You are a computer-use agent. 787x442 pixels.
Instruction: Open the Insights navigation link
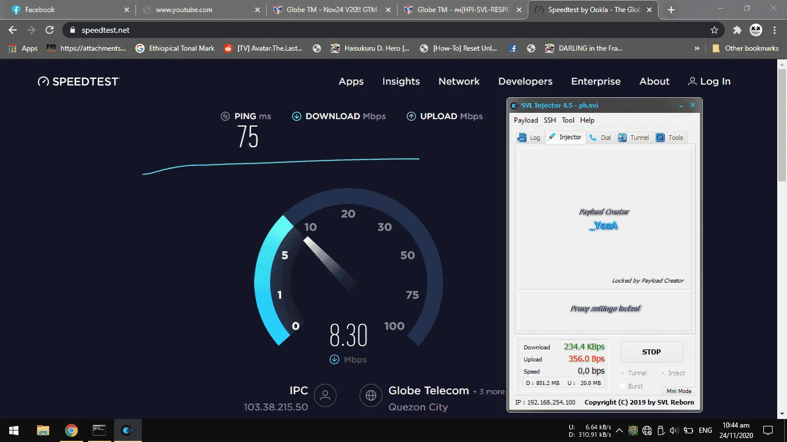[x=401, y=82]
